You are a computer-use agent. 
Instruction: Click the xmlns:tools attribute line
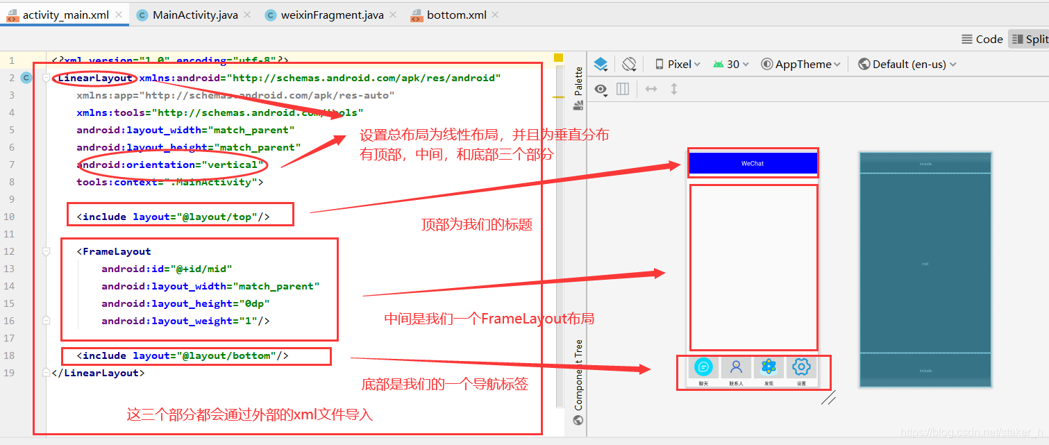(220, 112)
